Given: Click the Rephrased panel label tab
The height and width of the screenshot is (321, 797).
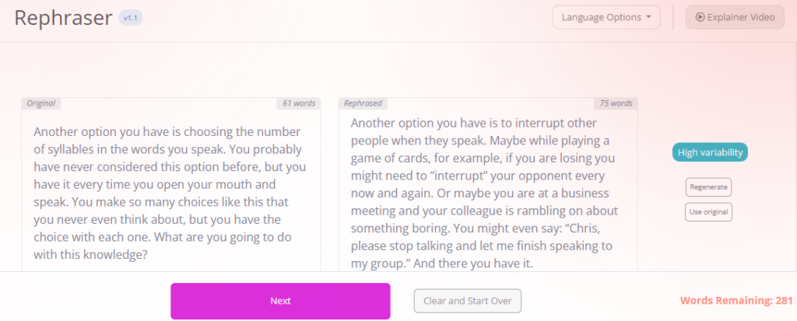Looking at the screenshot, I should point(363,103).
